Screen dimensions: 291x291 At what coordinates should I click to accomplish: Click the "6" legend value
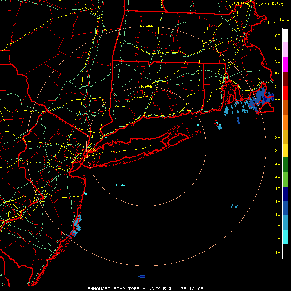pos(279,227)
